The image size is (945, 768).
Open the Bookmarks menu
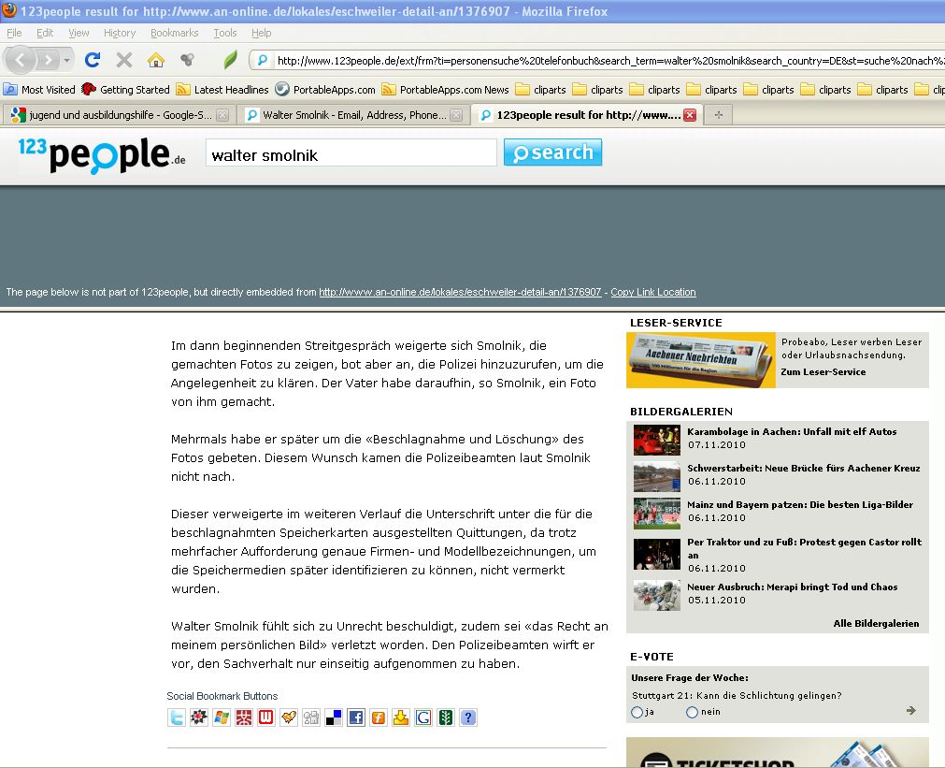174,32
